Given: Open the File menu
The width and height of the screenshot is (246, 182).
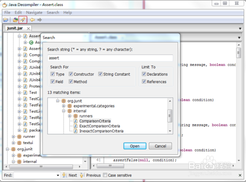Looking at the screenshot, I should tap(7, 12).
